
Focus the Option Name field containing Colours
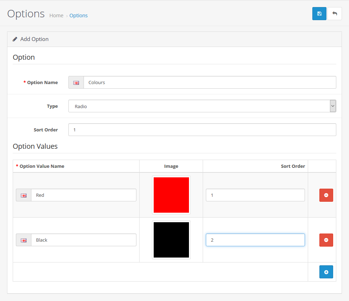(209, 82)
